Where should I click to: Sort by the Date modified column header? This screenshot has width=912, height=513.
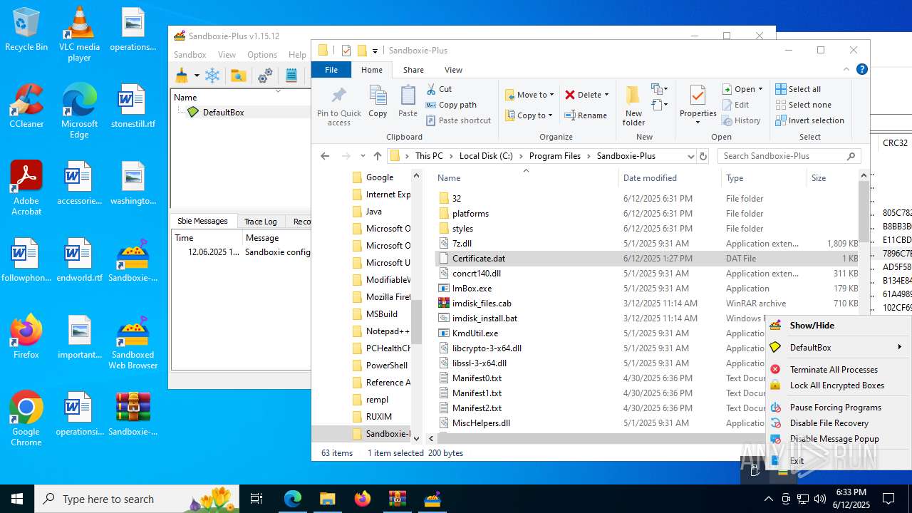click(650, 178)
